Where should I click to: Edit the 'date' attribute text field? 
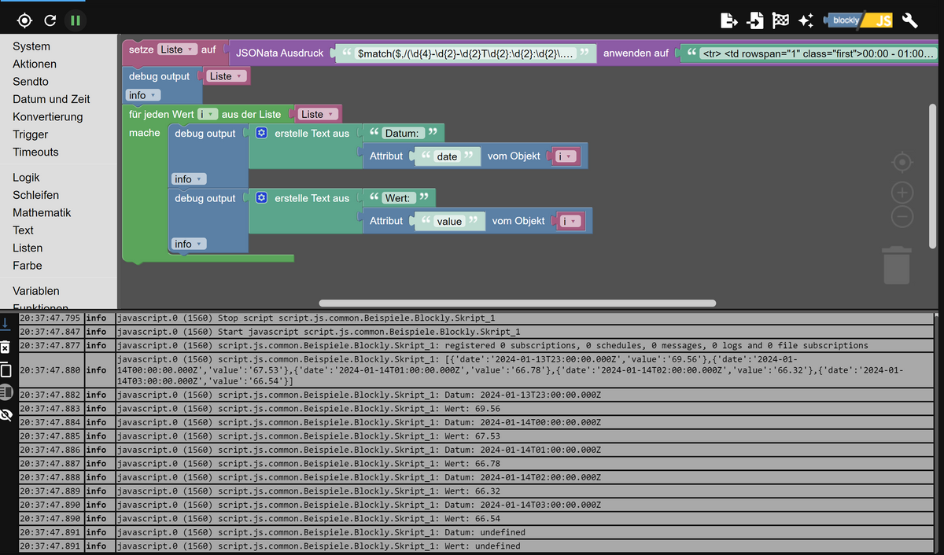click(447, 156)
